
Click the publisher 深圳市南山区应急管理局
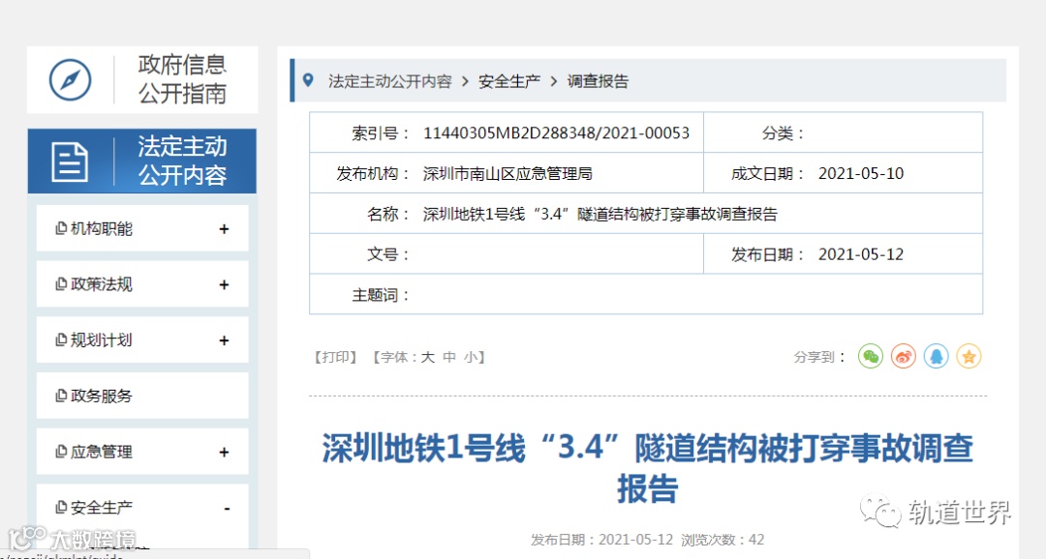pos(508,174)
